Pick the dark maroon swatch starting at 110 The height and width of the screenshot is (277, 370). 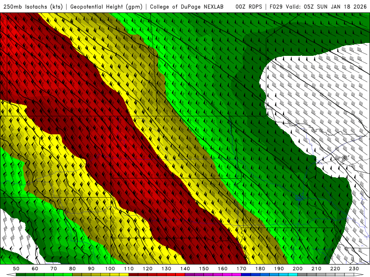click(x=133, y=274)
